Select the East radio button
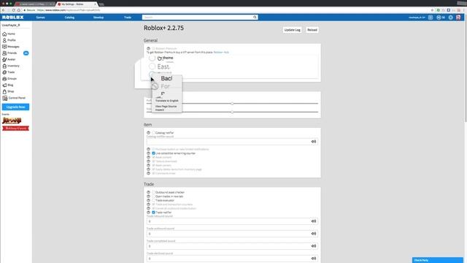 pyautogui.click(x=153, y=66)
